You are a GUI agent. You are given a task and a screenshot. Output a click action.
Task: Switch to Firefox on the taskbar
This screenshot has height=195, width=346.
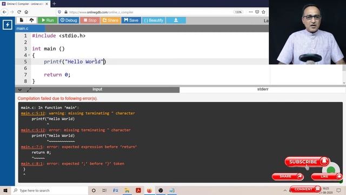pos(149,190)
